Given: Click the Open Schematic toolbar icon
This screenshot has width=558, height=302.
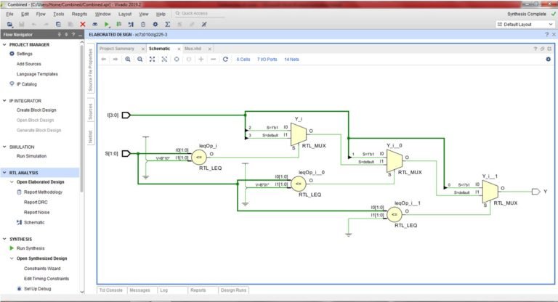Looking at the screenshot, I should pyautogui.click(x=131, y=25).
